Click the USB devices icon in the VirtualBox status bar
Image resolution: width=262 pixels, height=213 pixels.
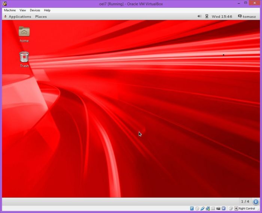[x=202, y=209]
